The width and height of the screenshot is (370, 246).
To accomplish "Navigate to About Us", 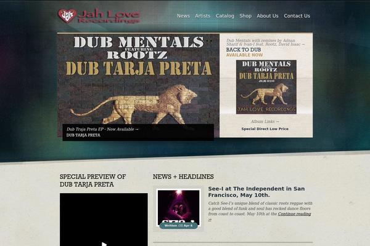I will pyautogui.click(x=268, y=16).
